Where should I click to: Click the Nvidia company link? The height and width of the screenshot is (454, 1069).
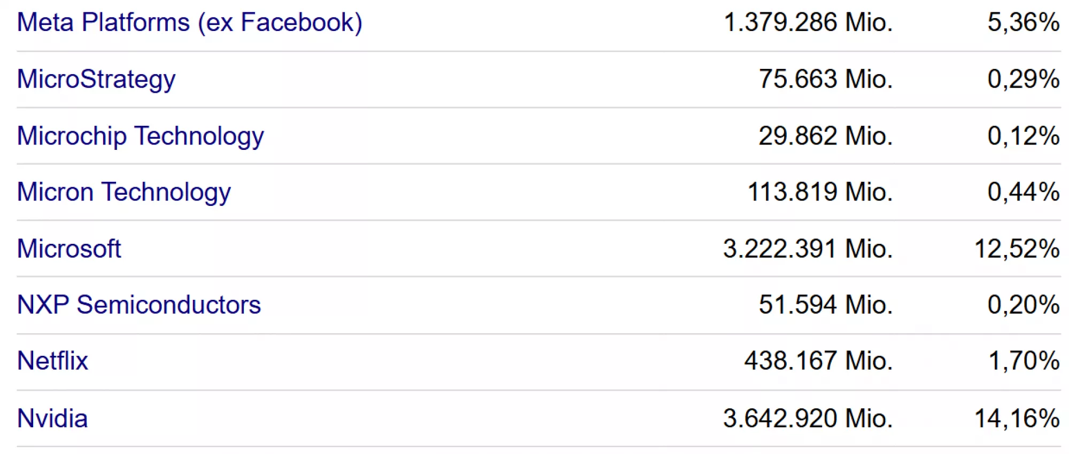pyautogui.click(x=52, y=418)
